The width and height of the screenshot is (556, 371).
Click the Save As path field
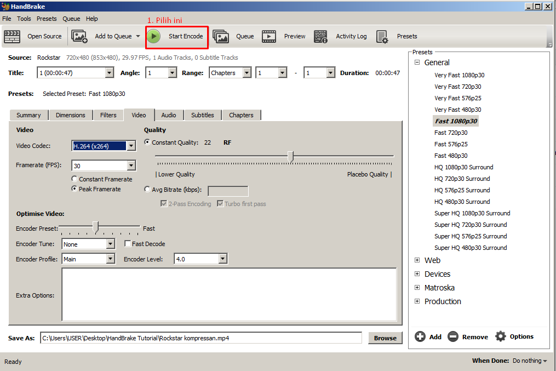pos(201,338)
